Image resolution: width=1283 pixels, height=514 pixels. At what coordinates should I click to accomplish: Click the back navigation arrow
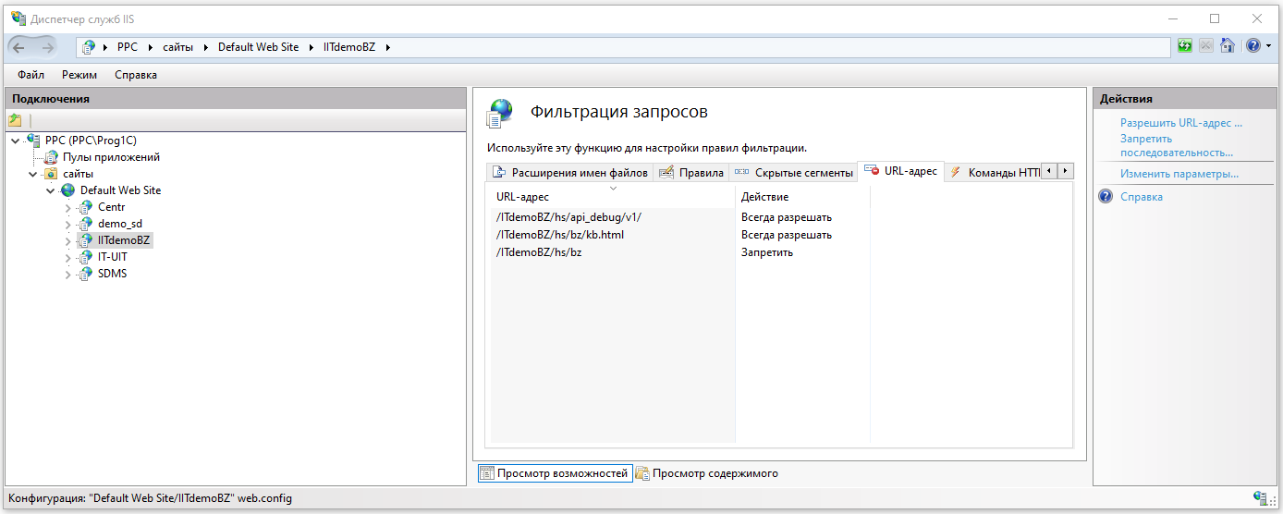click(20, 47)
